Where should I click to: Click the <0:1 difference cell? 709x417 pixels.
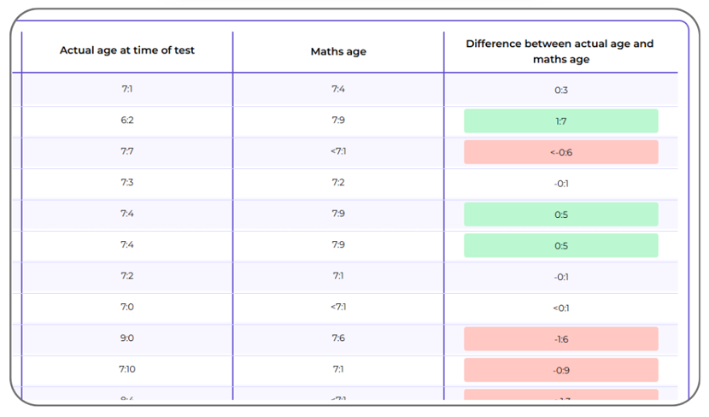coord(560,308)
